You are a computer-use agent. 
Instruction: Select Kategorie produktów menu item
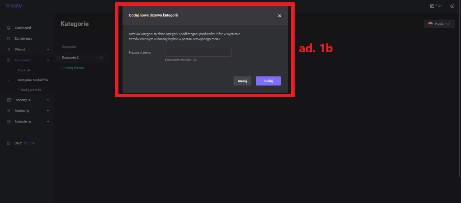[33, 80]
